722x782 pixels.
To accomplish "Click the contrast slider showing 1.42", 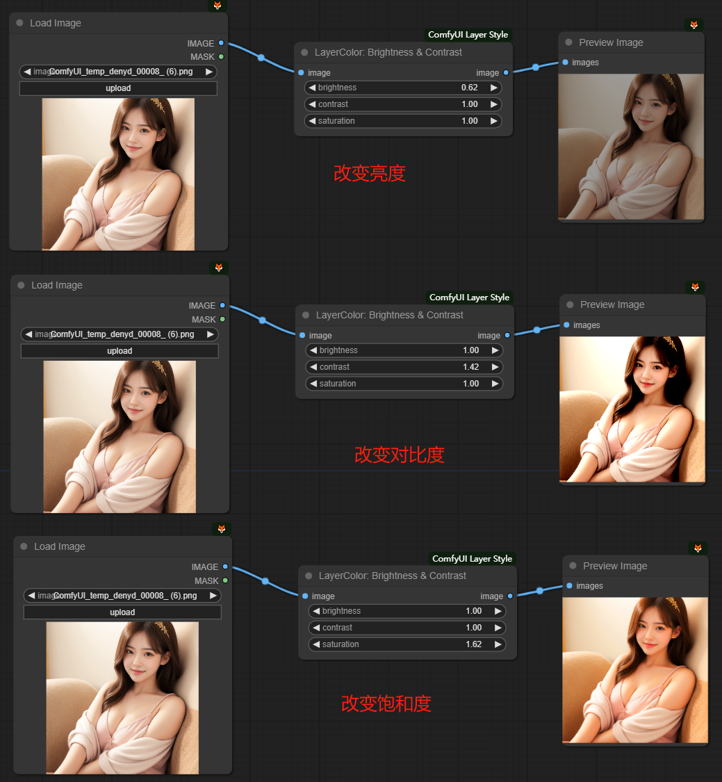I will pyautogui.click(x=404, y=367).
